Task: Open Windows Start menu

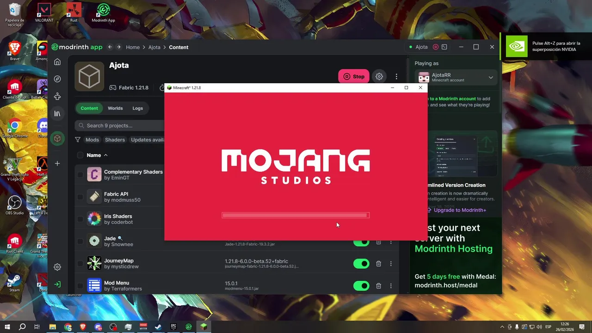Action: (7, 327)
